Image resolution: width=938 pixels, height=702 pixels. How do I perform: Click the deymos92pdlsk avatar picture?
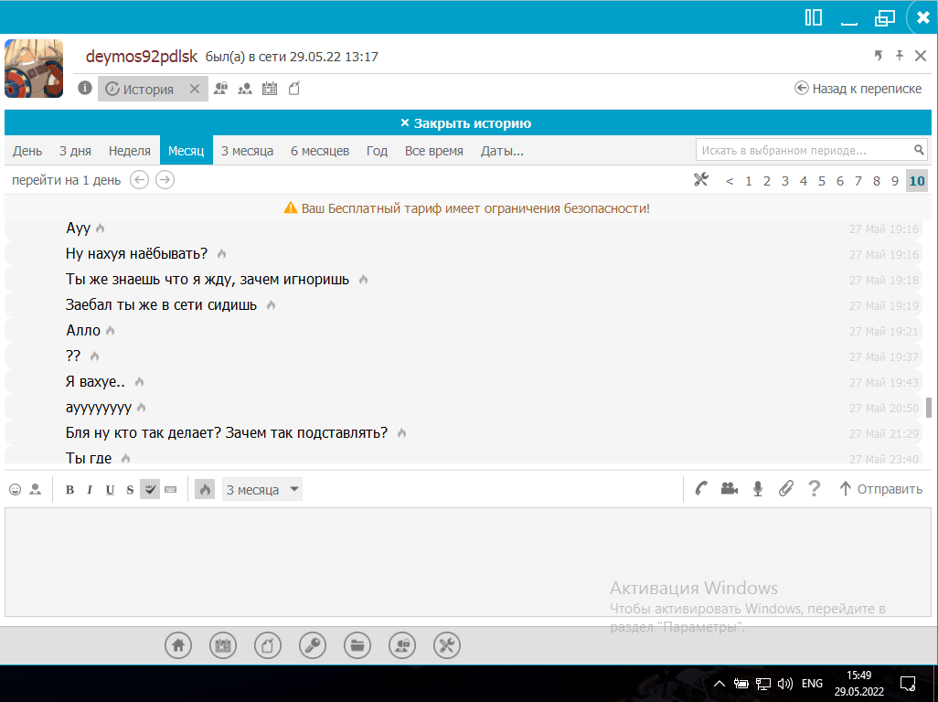(34, 69)
